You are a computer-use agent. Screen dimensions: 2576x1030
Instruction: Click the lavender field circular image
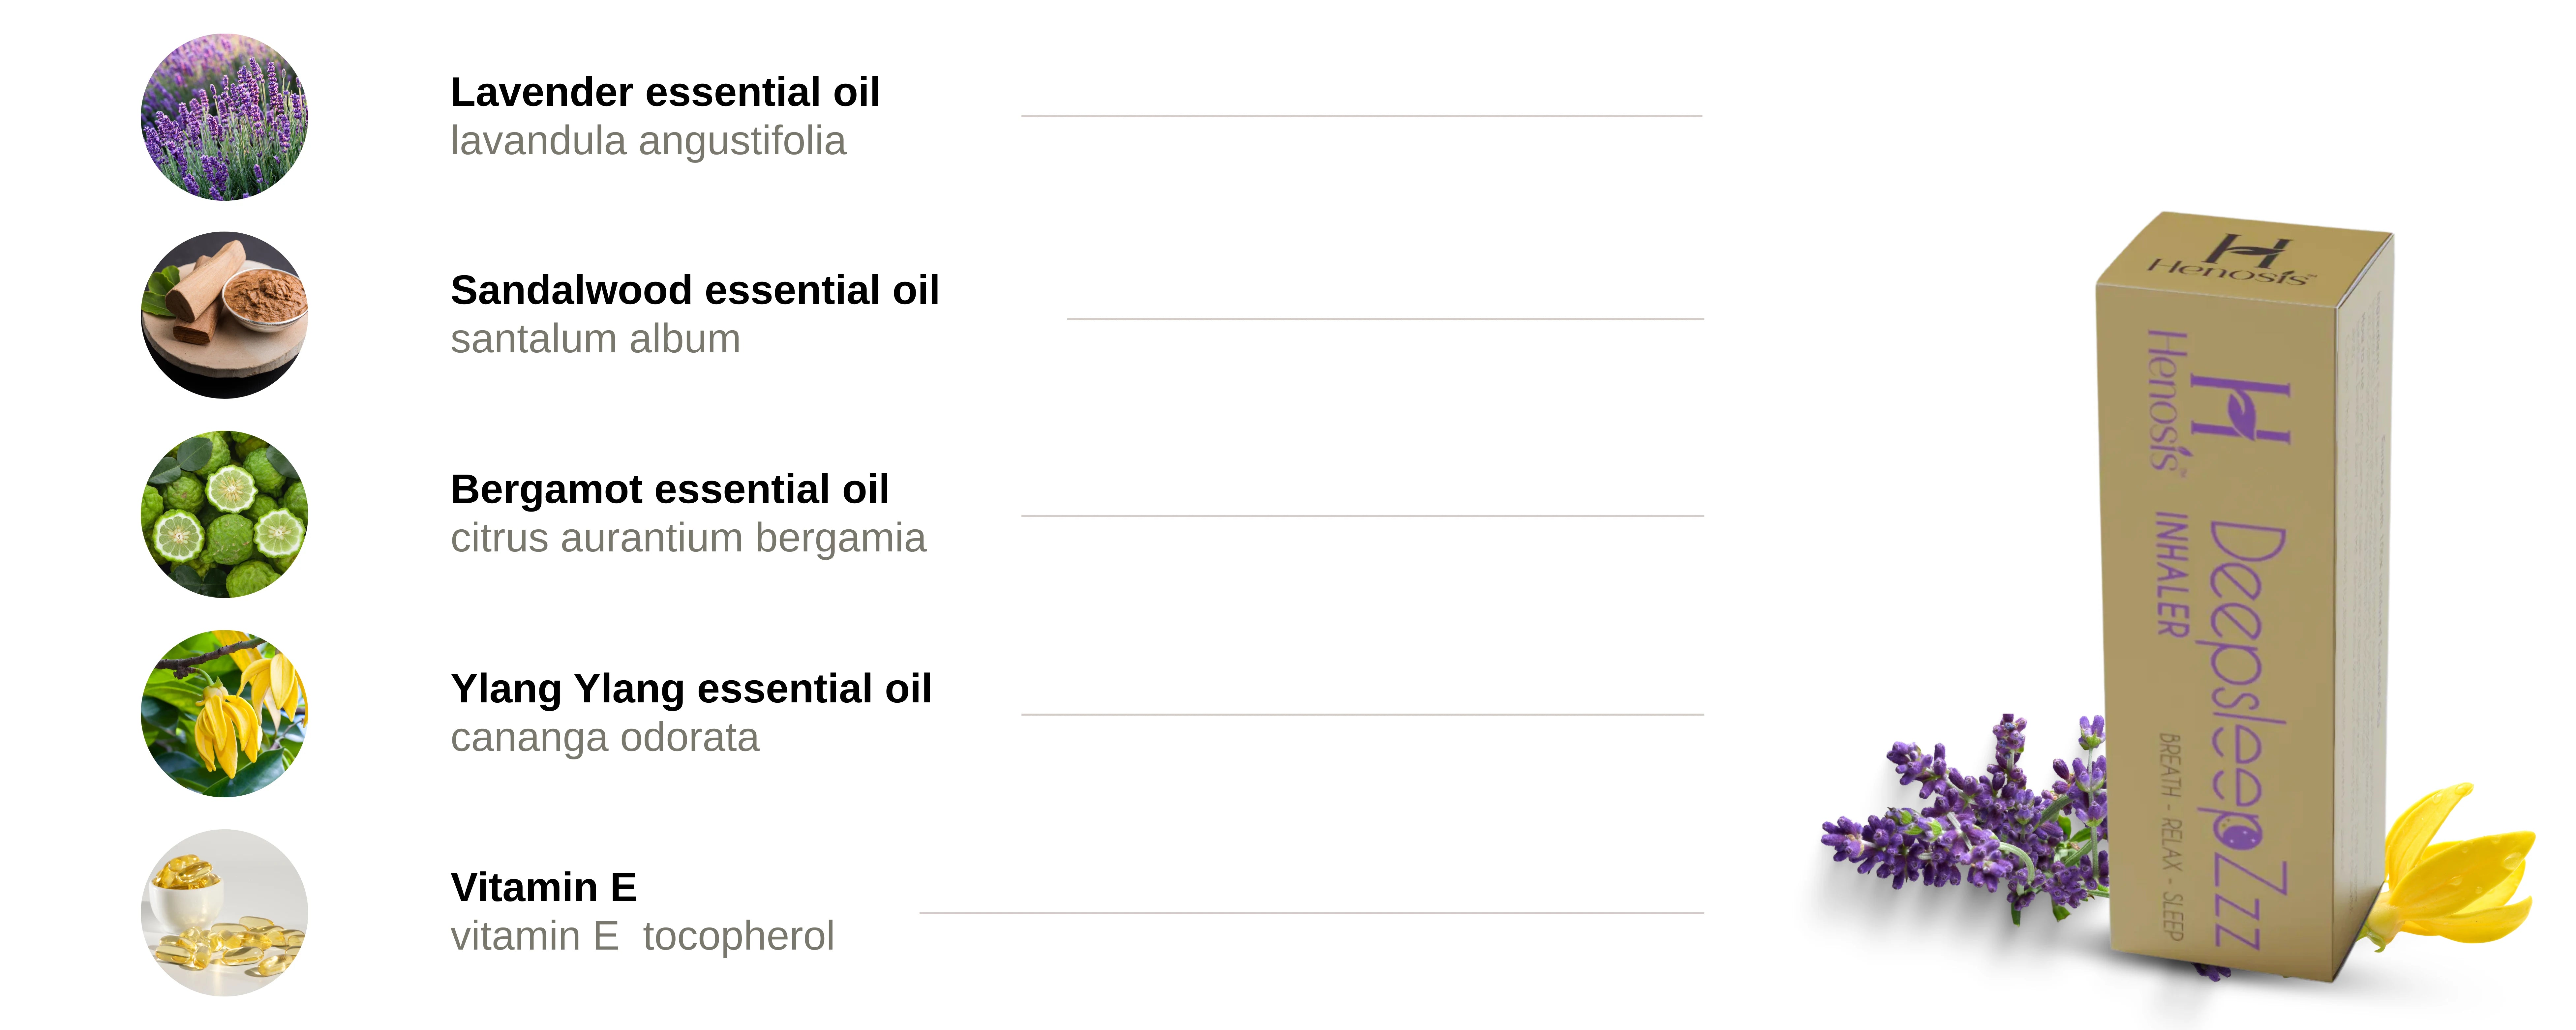pyautogui.click(x=224, y=117)
